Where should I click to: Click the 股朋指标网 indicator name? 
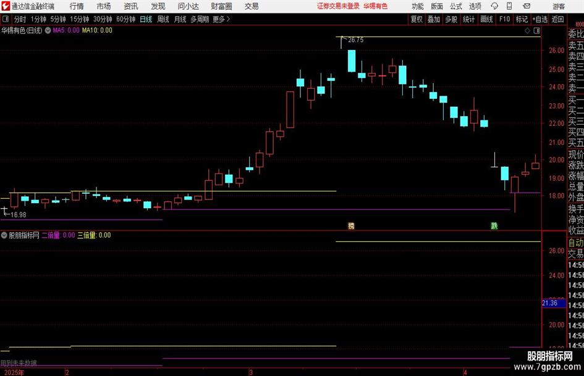(x=24, y=235)
